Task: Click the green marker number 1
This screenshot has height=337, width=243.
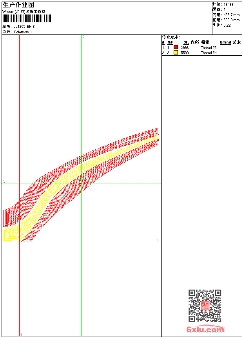Action: click(x=4, y=181)
